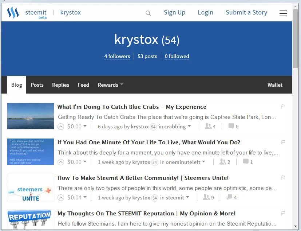Open comments icon on Steemers Unite post
This screenshot has width=301, height=231.
tap(229, 197)
